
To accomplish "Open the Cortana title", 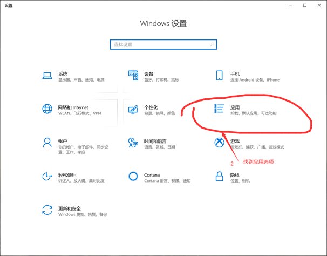I will point(152,175).
